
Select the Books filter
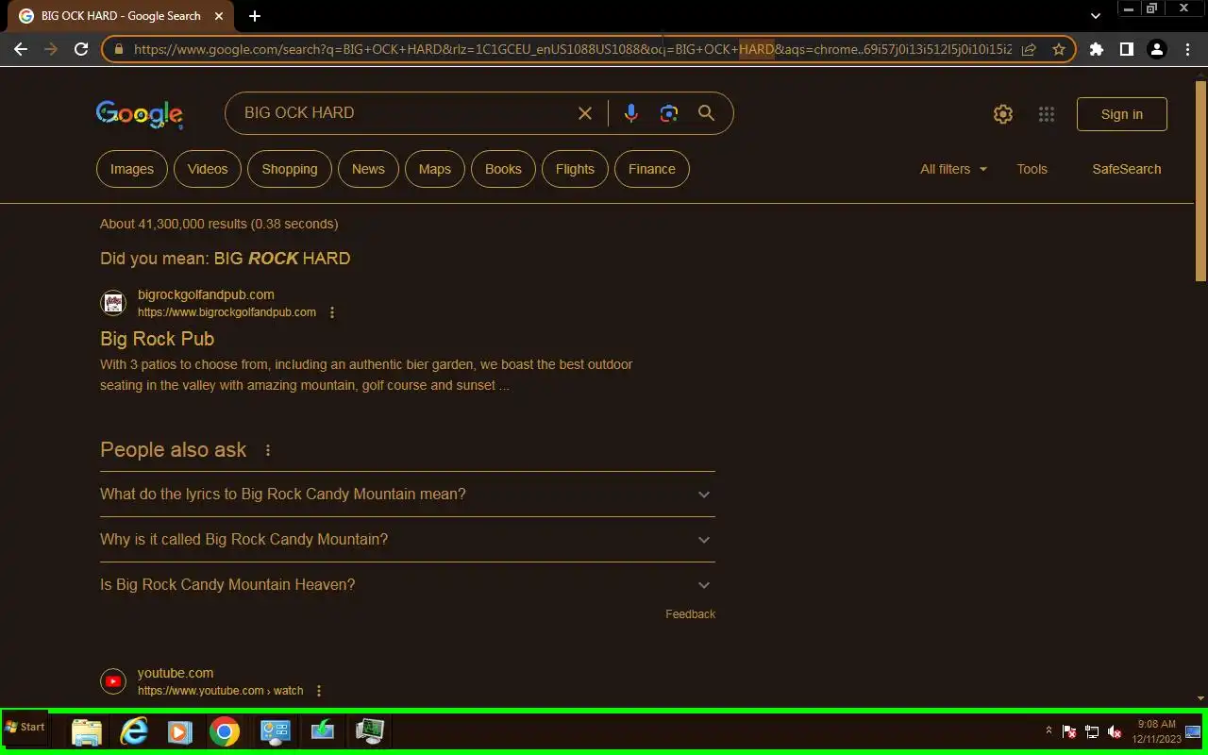tap(503, 169)
